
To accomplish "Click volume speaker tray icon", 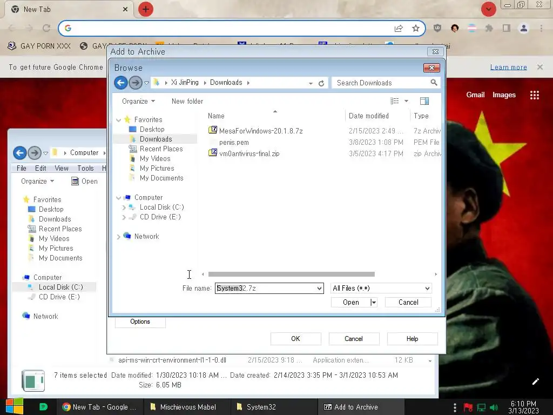I will tap(494, 407).
